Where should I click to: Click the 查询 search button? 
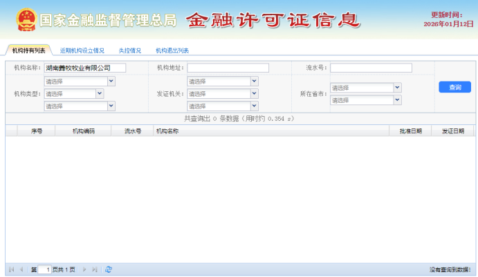click(x=455, y=87)
